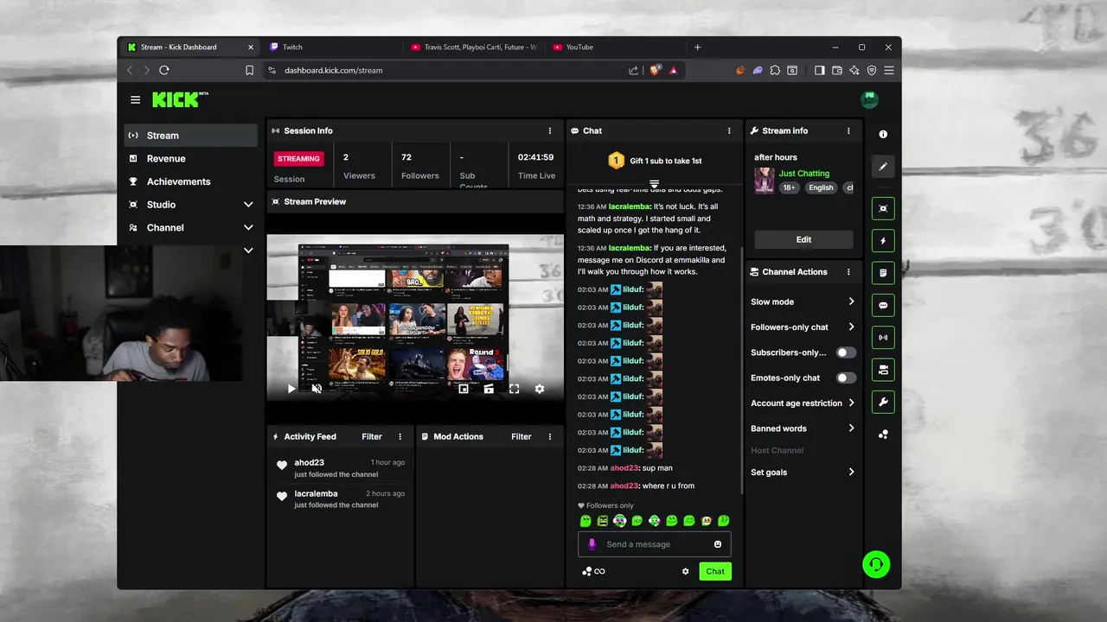
Task: Open Activity Feed options menu
Action: [400, 436]
